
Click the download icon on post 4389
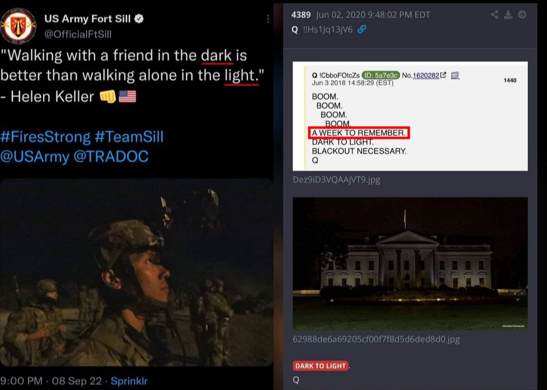[x=509, y=15]
